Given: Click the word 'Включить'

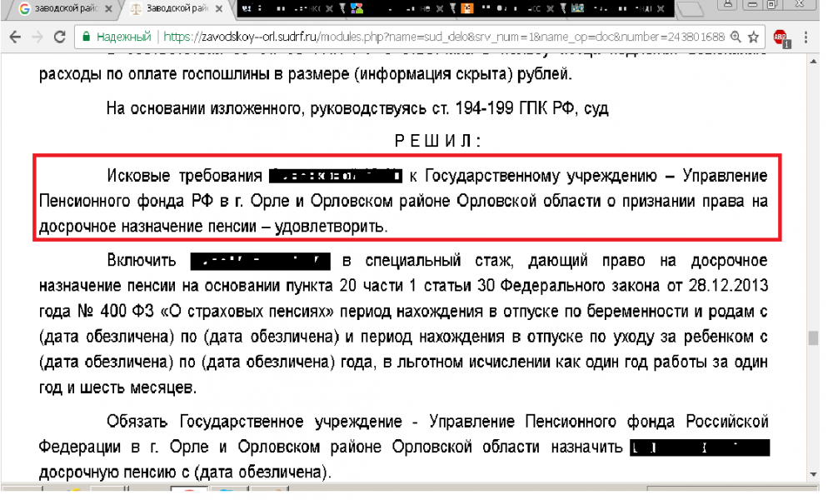Looking at the screenshot, I should tap(142, 260).
